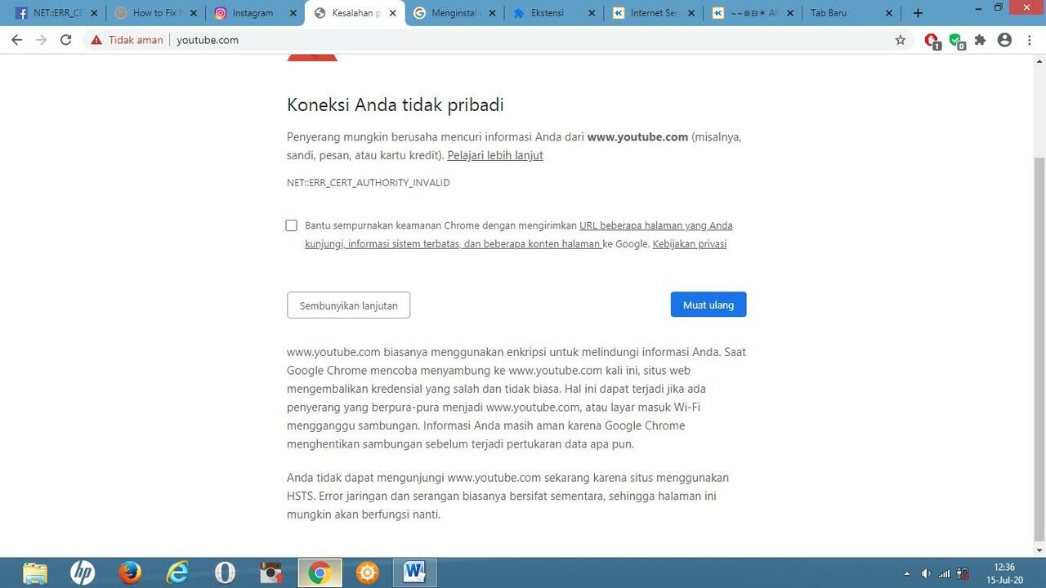Open the Chrome profile avatar icon
This screenshot has width=1046, height=588.
click(1004, 39)
